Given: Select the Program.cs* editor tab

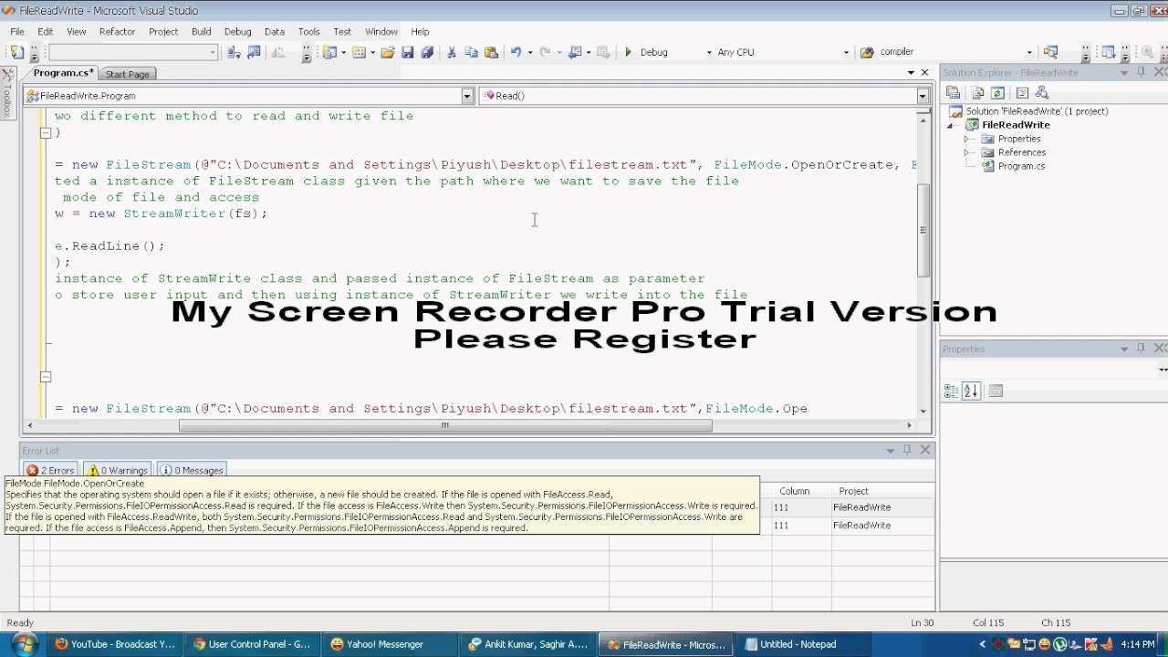Looking at the screenshot, I should [63, 73].
